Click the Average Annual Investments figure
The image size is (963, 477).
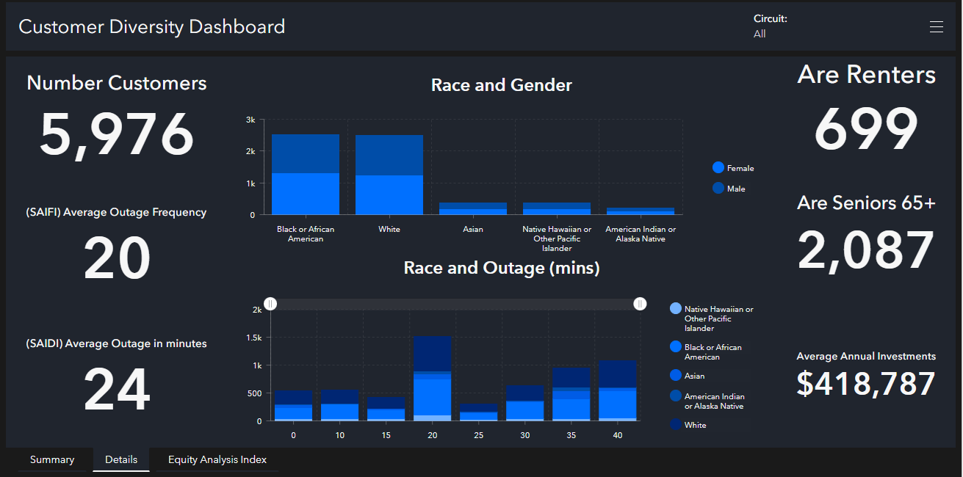(866, 382)
